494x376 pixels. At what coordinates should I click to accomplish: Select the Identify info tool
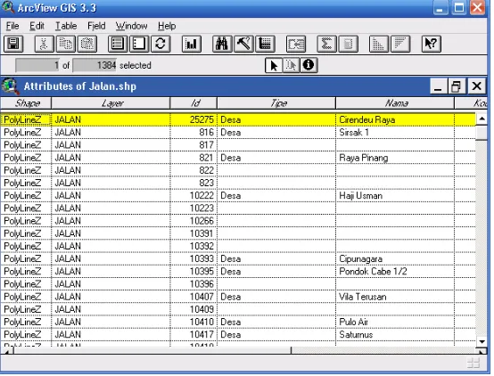(x=309, y=66)
